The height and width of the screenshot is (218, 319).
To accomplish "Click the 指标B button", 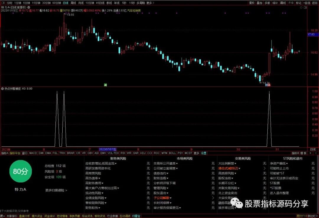I will [295, 153].
